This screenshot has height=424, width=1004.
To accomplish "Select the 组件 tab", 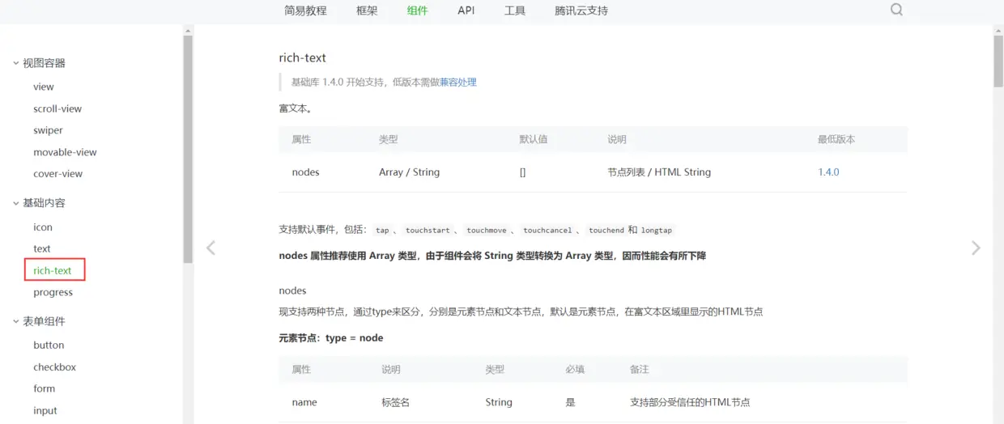I will coord(418,11).
